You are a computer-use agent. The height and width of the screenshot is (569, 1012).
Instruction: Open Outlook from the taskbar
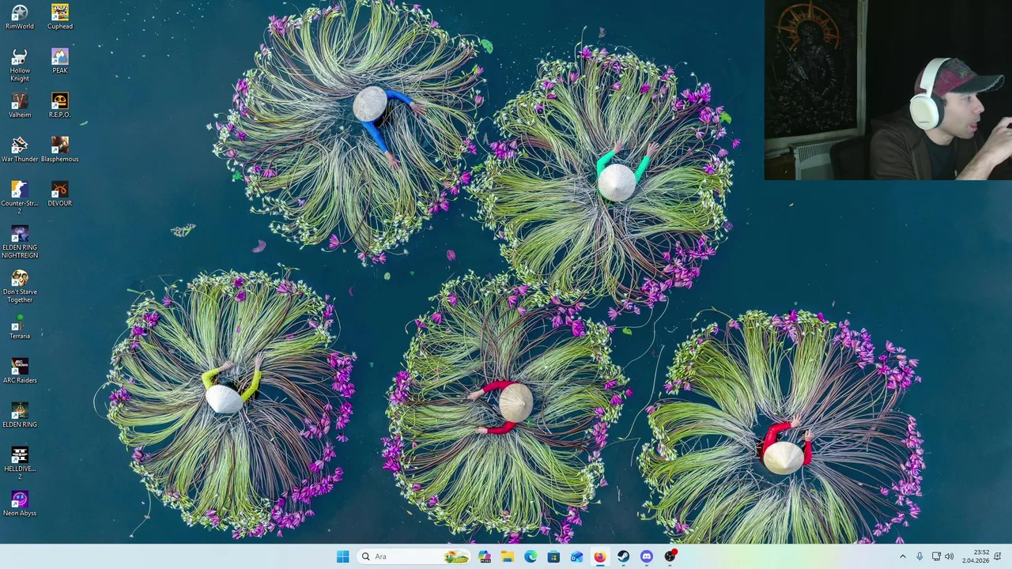[576, 556]
